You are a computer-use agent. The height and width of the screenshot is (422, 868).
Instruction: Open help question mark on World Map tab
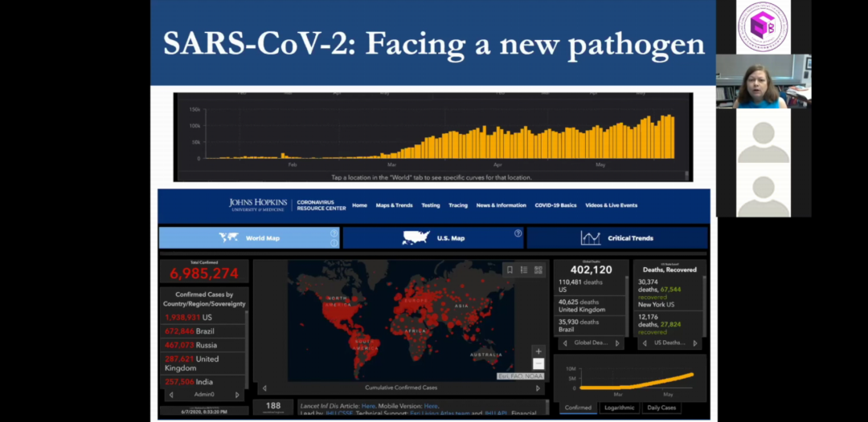coord(334,233)
